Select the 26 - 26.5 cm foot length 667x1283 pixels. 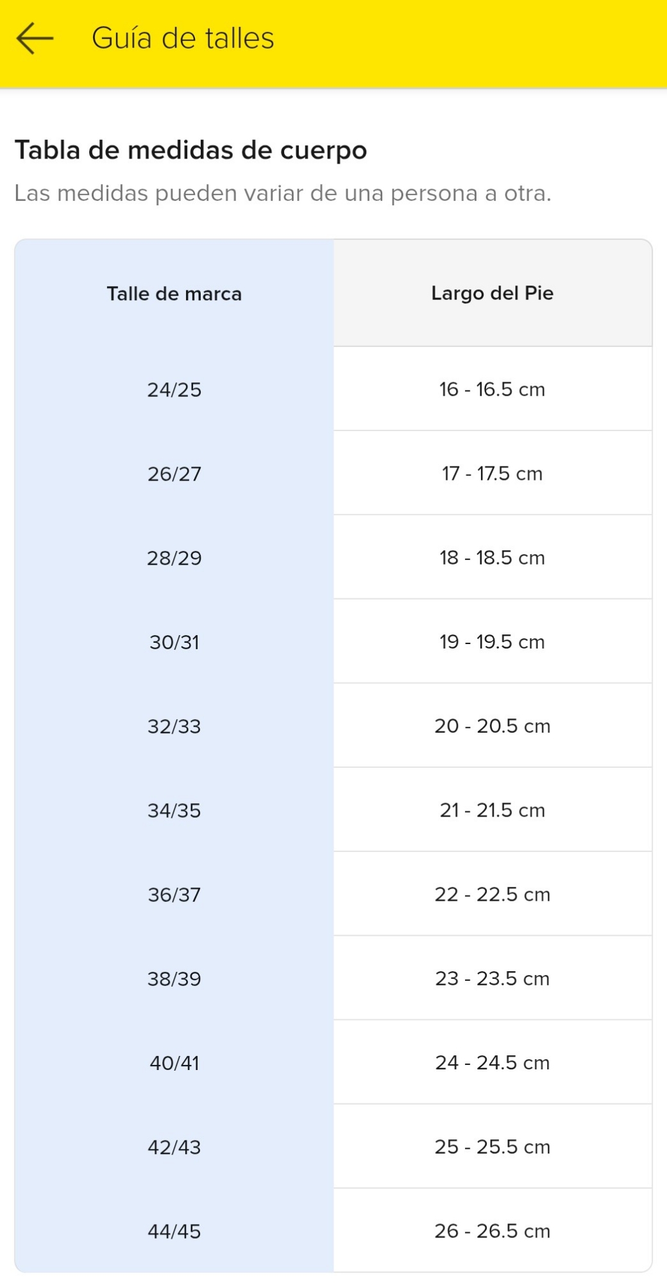(492, 1231)
